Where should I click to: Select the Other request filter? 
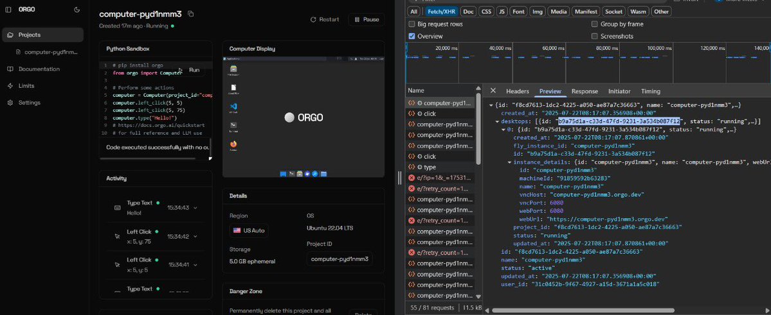point(661,12)
